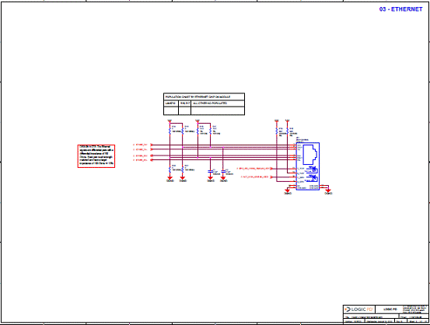
Task: Select the All Others No Populated cell
Action: click(218, 103)
